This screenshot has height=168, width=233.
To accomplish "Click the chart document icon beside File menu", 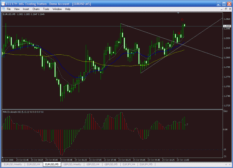I will [4, 9].
